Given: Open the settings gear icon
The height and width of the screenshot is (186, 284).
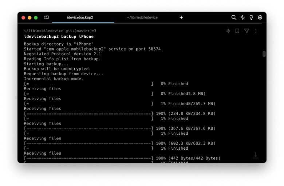Looking at the screenshot, I should 260,17.
